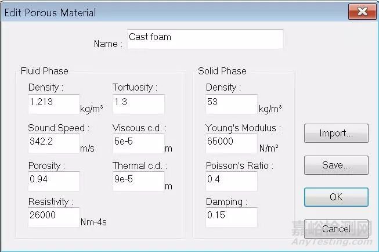
Task: Close the dialog with the red X
Action: (361, 12)
